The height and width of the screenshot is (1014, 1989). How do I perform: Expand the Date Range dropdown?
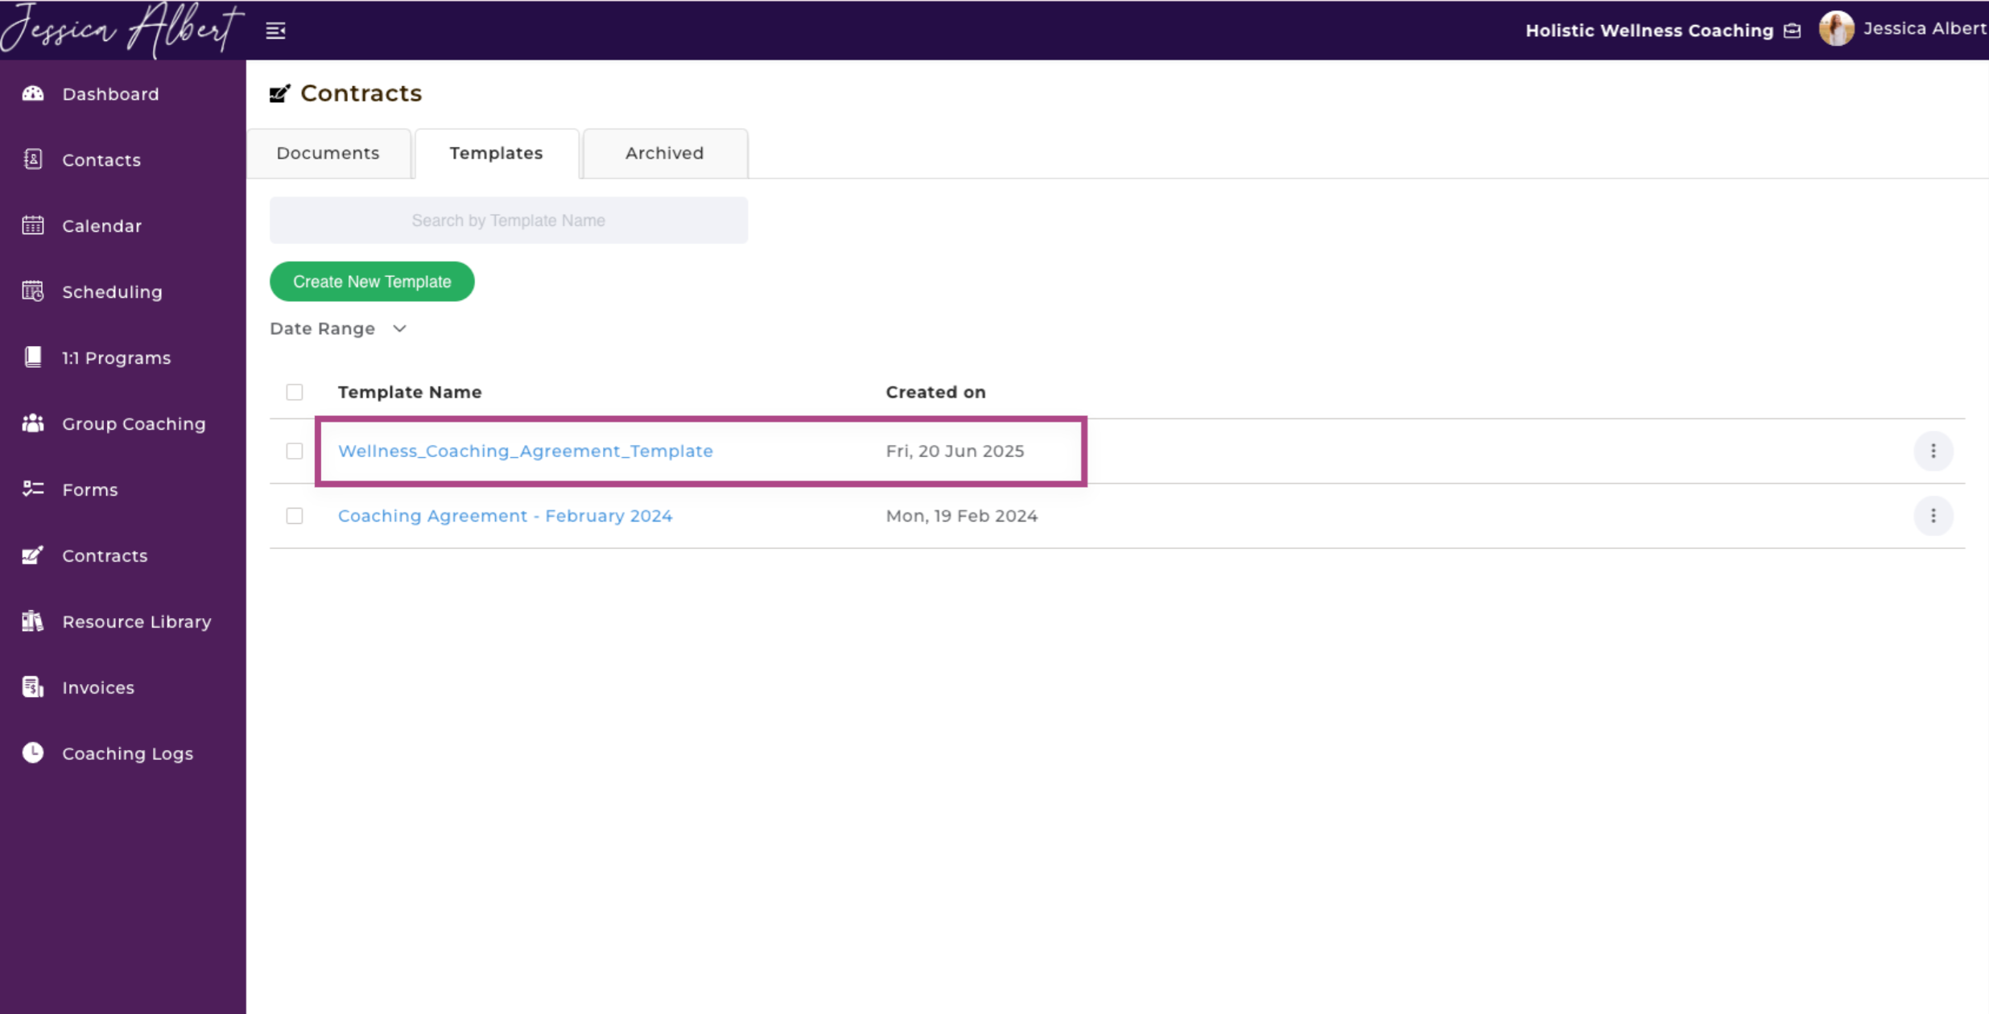pyautogui.click(x=338, y=328)
